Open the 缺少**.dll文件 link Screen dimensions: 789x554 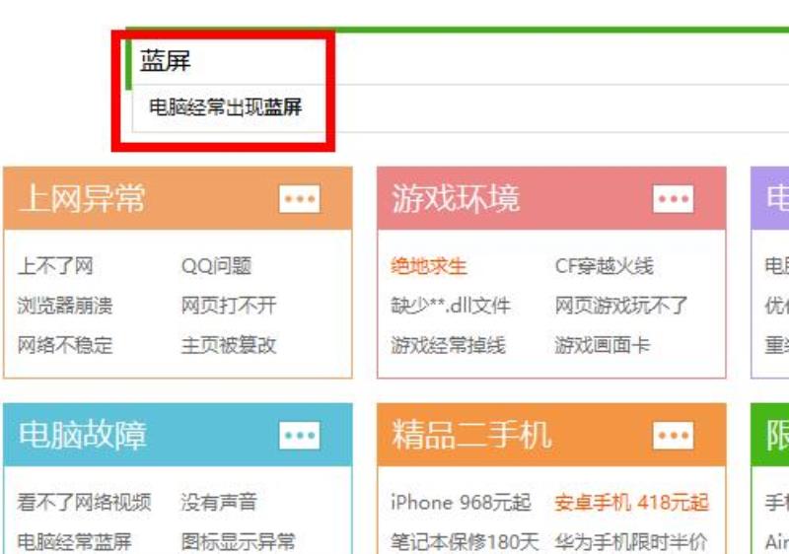451,306
